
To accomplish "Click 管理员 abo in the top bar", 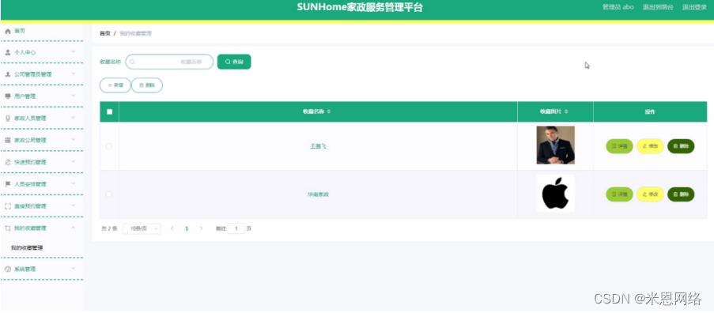I will 618,7.
